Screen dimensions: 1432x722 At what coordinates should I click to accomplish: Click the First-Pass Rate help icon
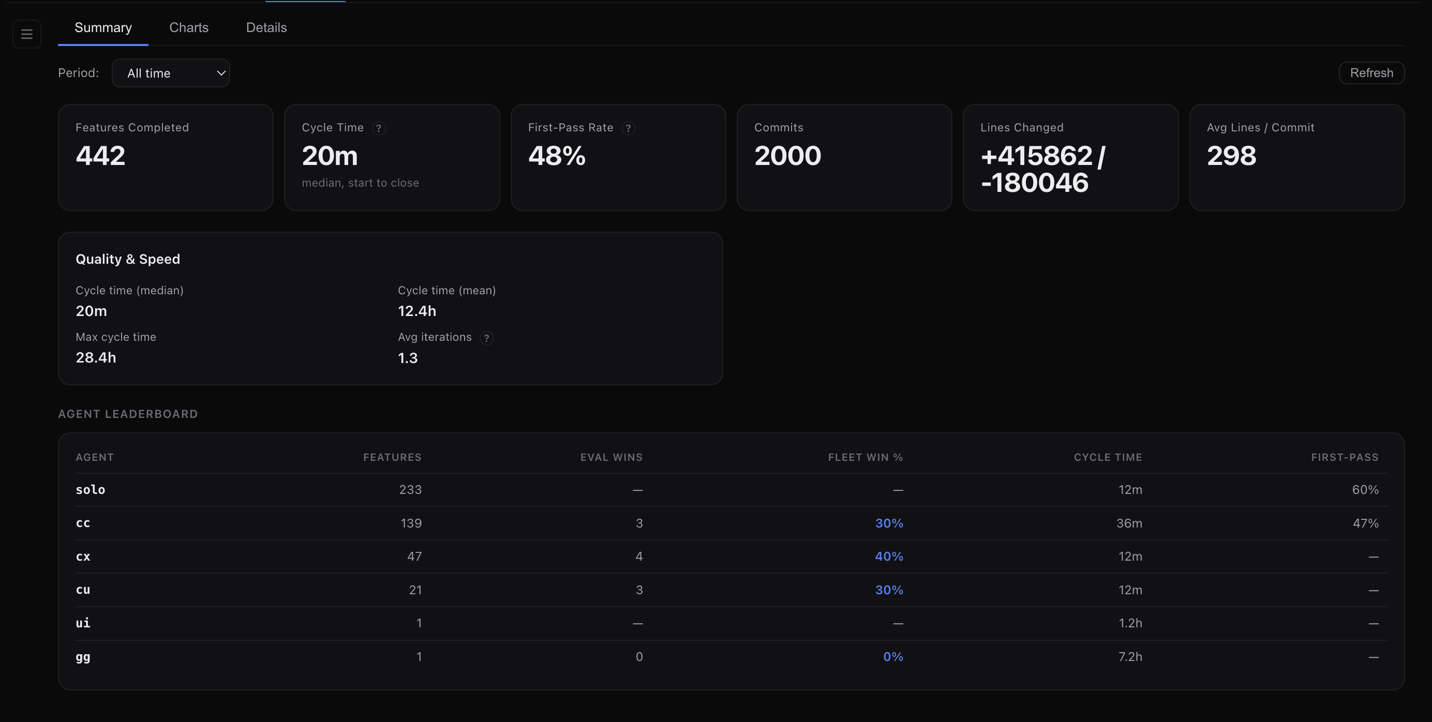coord(628,128)
